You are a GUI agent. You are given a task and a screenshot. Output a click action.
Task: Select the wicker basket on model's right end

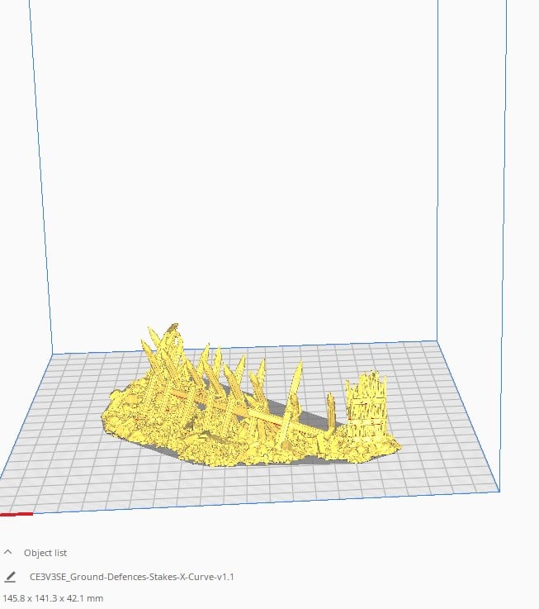(x=368, y=407)
